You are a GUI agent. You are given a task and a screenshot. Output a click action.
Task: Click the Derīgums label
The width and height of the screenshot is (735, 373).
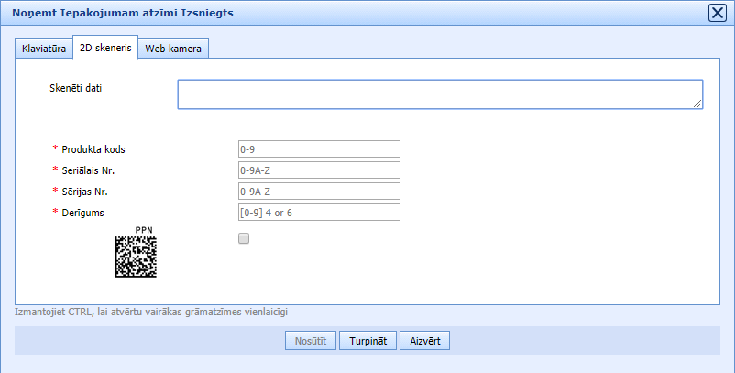(83, 213)
